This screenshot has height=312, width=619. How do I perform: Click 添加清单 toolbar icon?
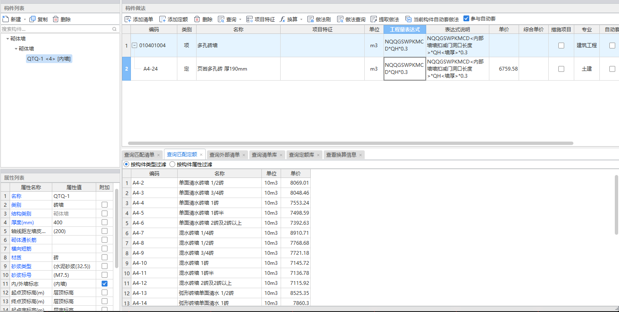128,19
